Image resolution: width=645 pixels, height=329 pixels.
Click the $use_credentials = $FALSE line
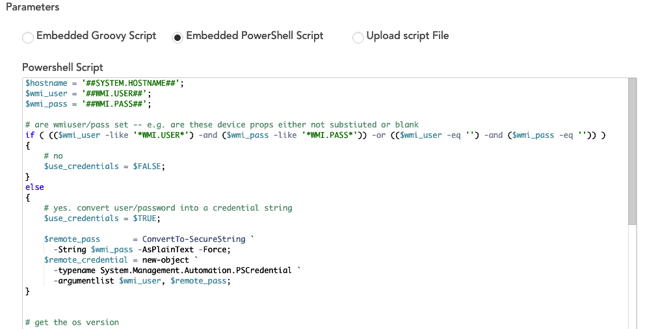[x=105, y=166]
